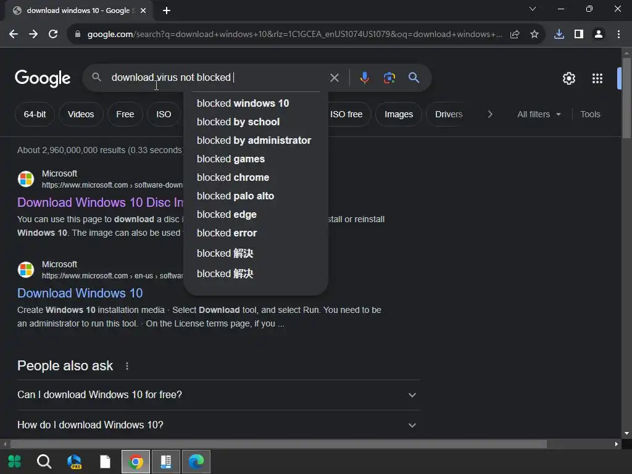Screen dimensions: 632x474
Task: Click the Google logo
Action: 43,78
